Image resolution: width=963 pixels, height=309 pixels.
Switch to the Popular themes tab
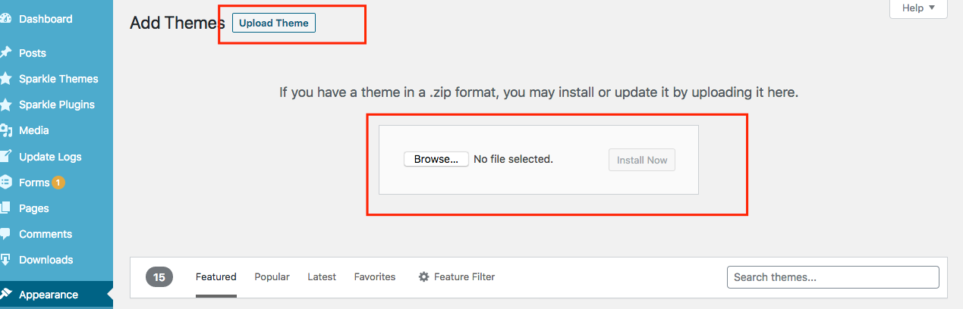(x=272, y=277)
